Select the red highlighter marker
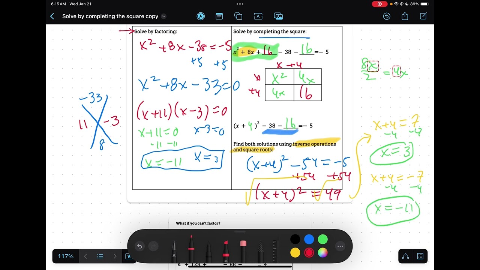Screen dimensions: 480x270 (226, 250)
